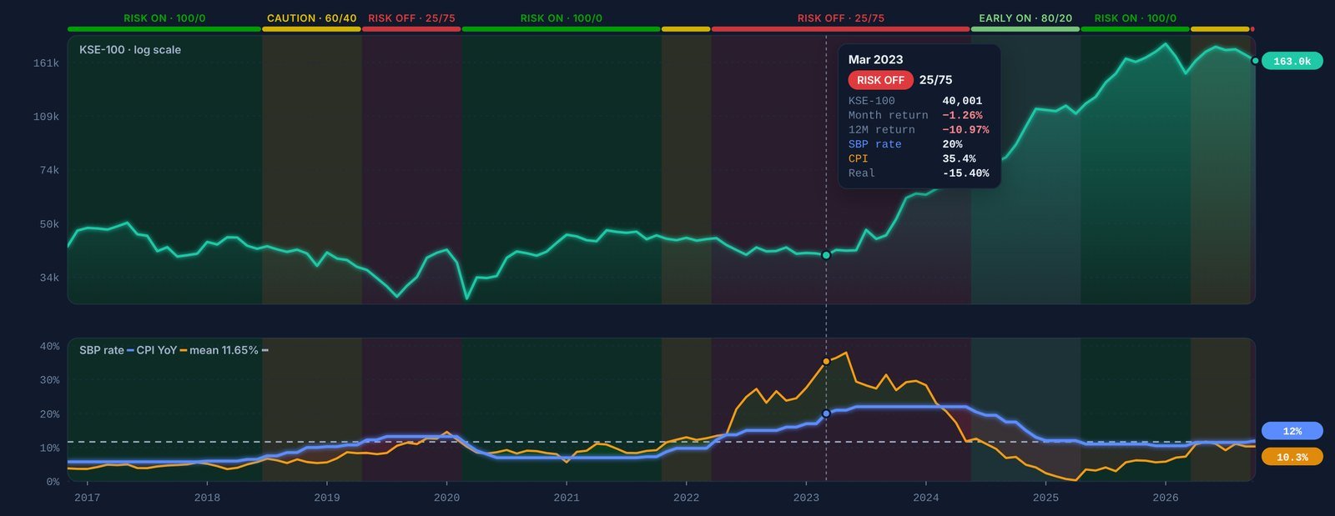Click the 20% axis label on lower chart
Viewport: 1335px width, 516px height.
click(49, 414)
